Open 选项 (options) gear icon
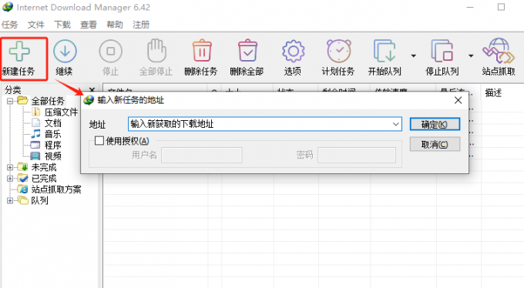524x288 pixels. tap(293, 51)
